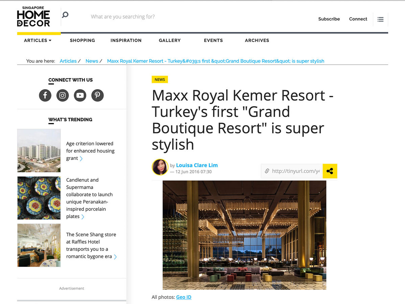Click the yellow share button
This screenshot has width=405, height=304.
[x=330, y=171]
